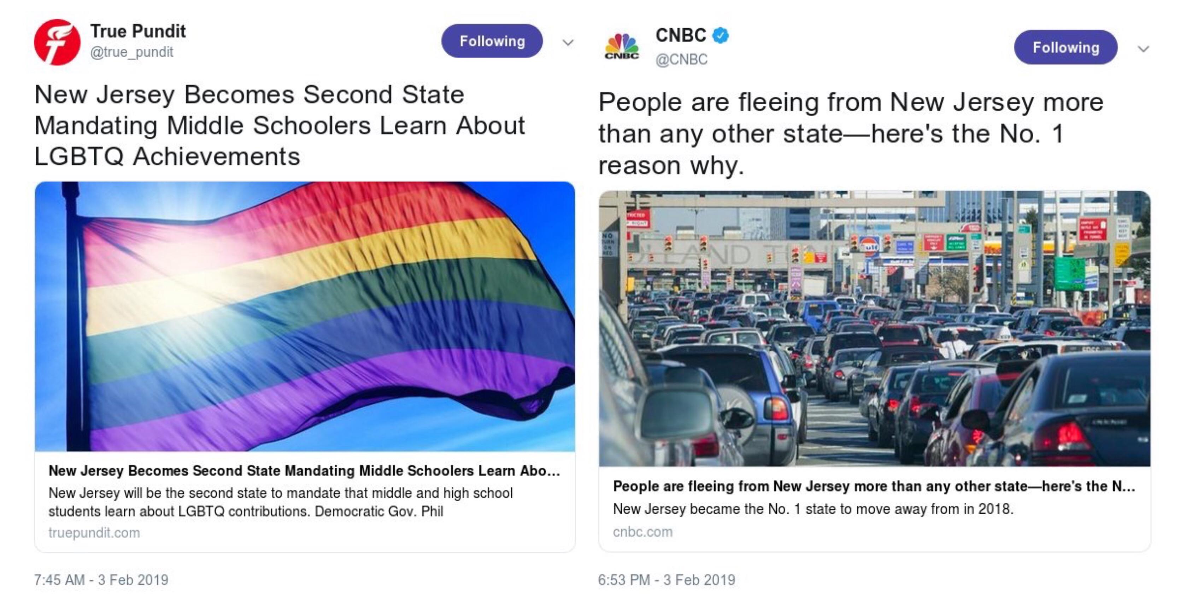Click the truepundit.com link card title
This screenshot has height=614, width=1180.
point(304,470)
